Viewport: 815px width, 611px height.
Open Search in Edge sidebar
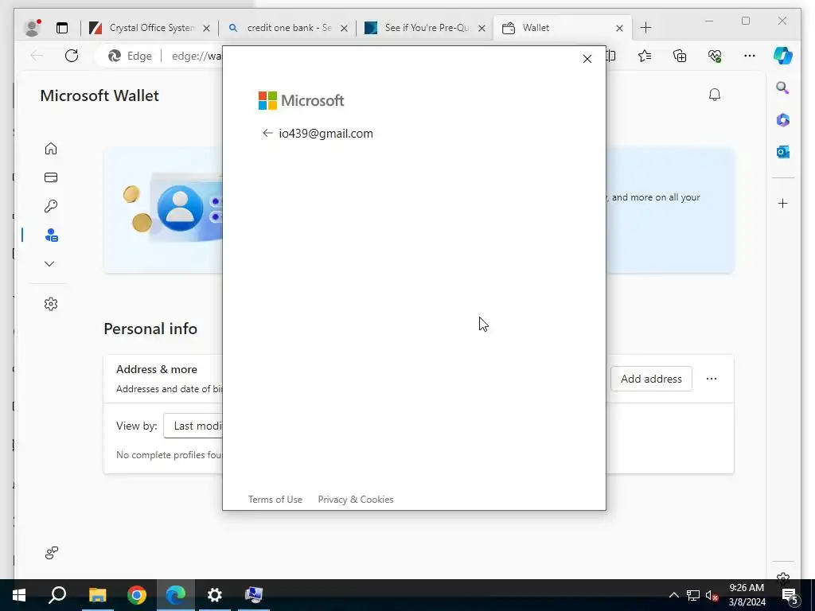point(783,88)
